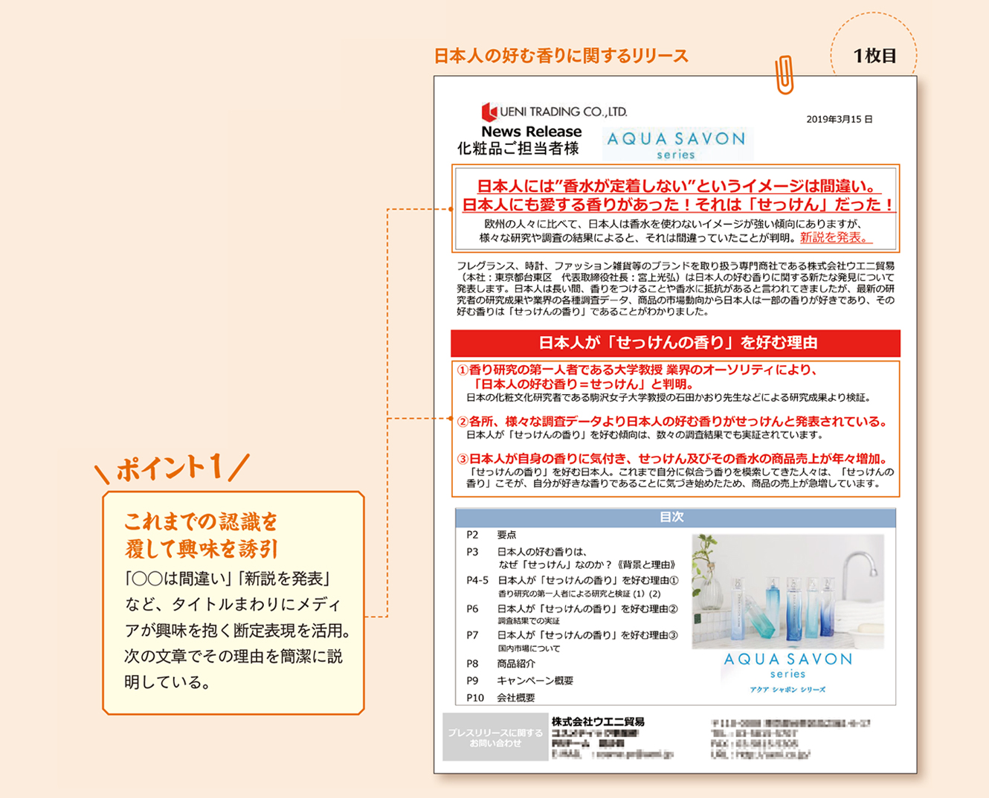Select contents row 'P9 キャンペーン概要'

(520, 680)
